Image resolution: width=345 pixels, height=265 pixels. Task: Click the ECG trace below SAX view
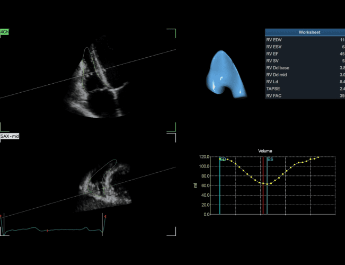[x=53, y=229]
